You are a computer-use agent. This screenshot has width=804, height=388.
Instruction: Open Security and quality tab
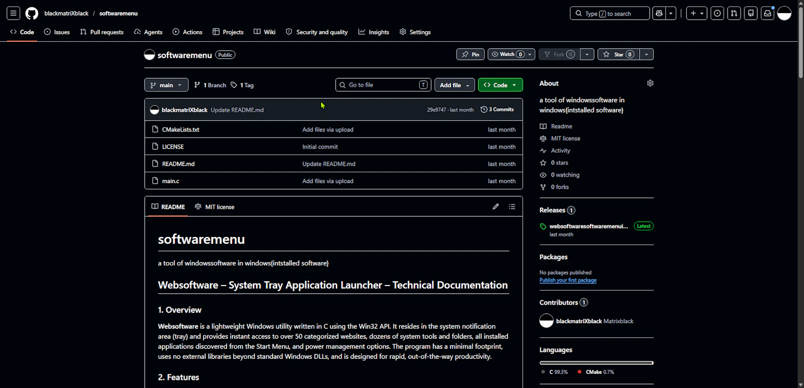[x=317, y=32]
